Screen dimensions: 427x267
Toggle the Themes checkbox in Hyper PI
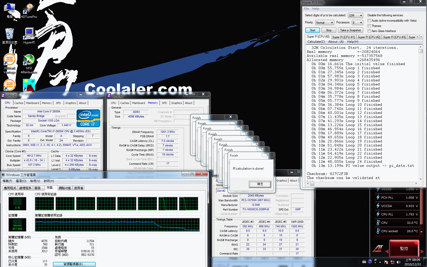369,26
